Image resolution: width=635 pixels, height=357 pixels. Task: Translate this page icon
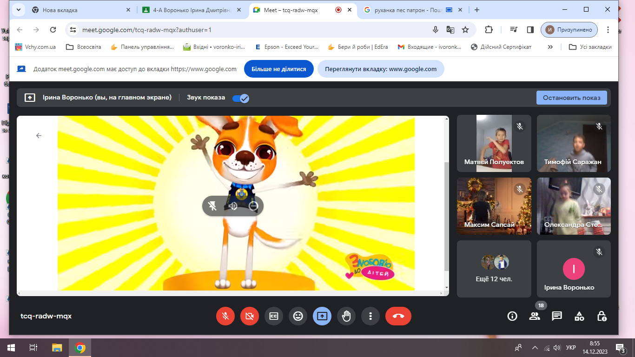click(x=450, y=30)
